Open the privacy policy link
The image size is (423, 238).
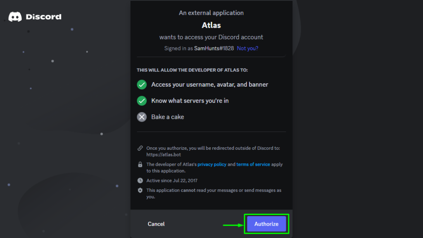tap(212, 164)
